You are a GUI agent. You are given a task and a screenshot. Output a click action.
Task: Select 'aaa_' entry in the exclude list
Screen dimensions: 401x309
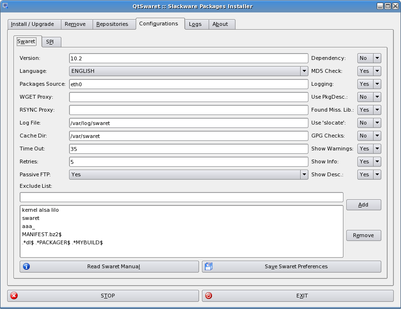[x=181, y=226]
